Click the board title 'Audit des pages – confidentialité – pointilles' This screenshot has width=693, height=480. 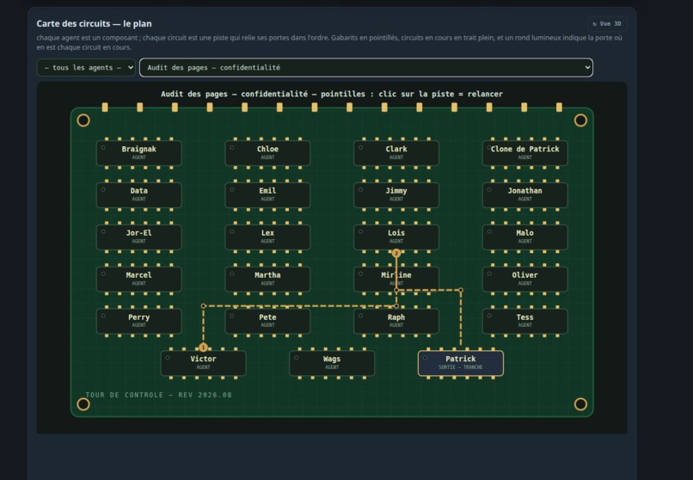[263, 94]
